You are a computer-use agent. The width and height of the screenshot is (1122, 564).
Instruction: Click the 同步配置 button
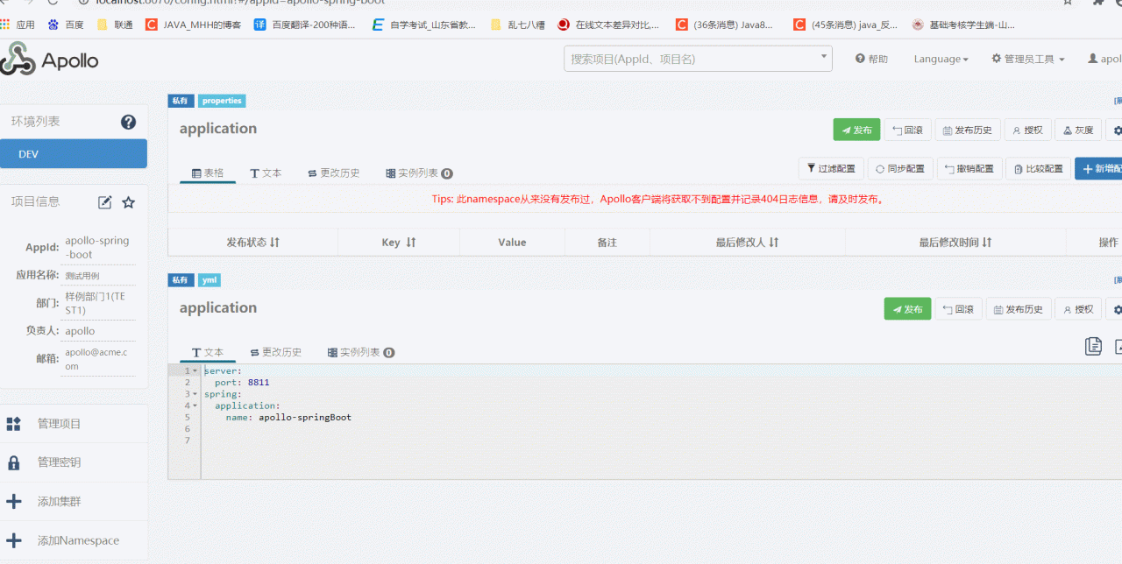point(899,168)
